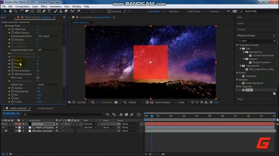Select the Roto Brush tool
This screenshot has width=279, height=156.
point(72,11)
